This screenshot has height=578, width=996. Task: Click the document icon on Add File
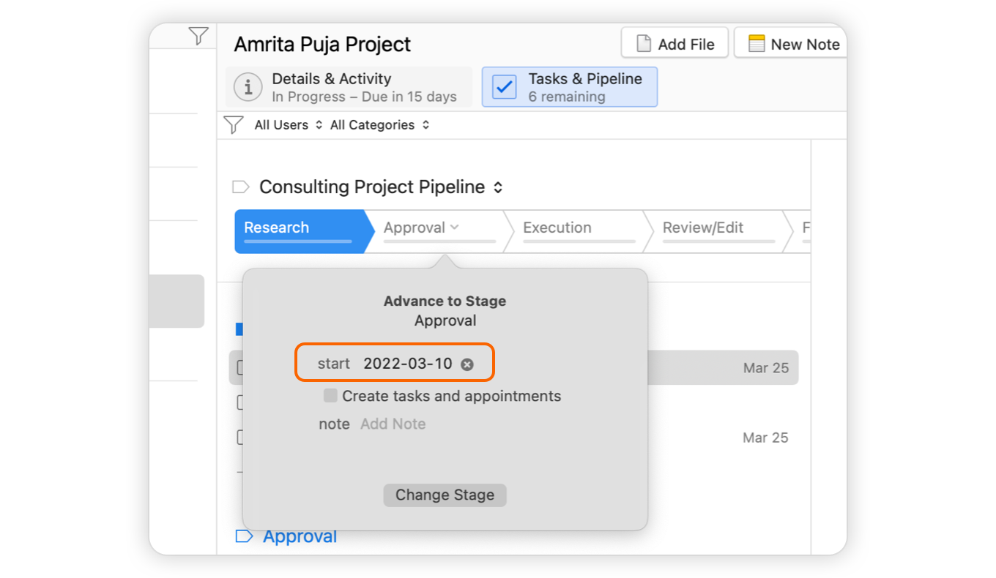click(x=644, y=44)
